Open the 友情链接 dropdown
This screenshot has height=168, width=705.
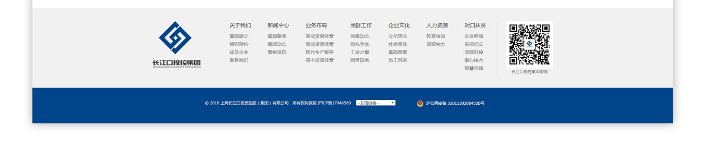pyautogui.click(x=375, y=103)
